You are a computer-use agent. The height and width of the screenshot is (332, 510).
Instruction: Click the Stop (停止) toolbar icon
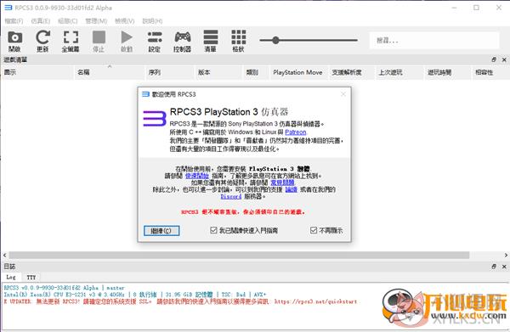click(x=99, y=41)
